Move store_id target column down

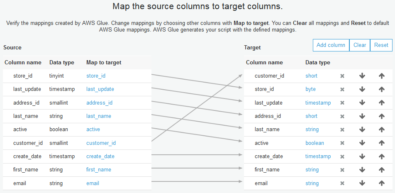tap(362, 89)
